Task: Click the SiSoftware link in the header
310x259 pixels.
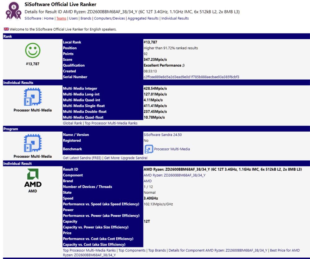Action: (x=33, y=18)
